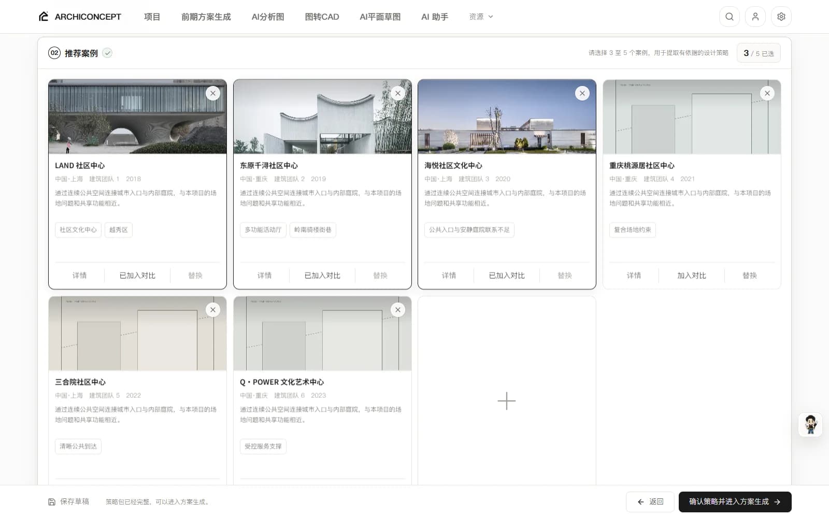Click the green check beside 推荐案例
829x518 pixels.
[x=107, y=53]
